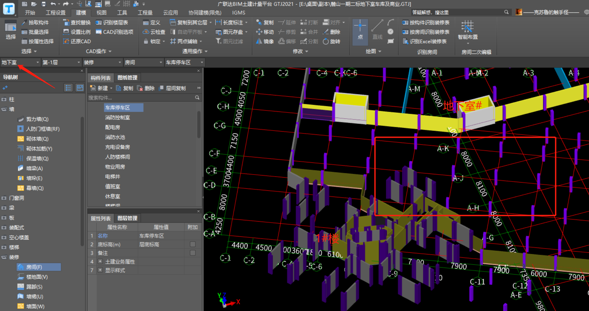This screenshot has height=311, width=589.
Task: Choose 批量选择 batch select tool
Action: coord(35,32)
